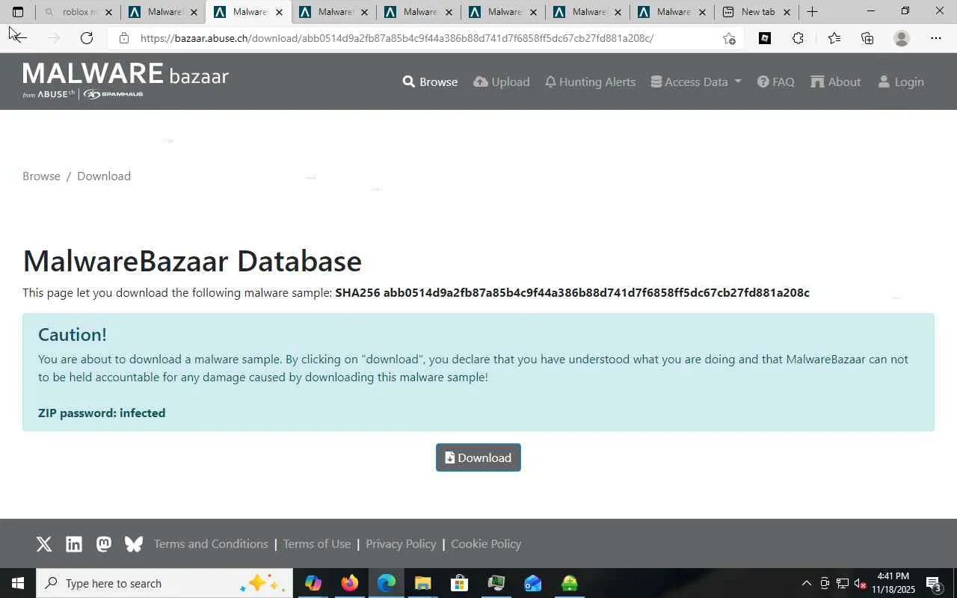957x598 pixels.
Task: Open the Cookie Policy footer link
Action: tap(486, 543)
